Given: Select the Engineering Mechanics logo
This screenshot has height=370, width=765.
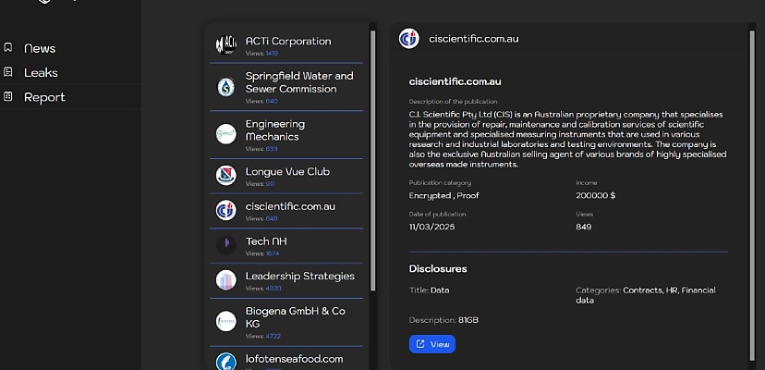Looking at the screenshot, I should (x=225, y=134).
